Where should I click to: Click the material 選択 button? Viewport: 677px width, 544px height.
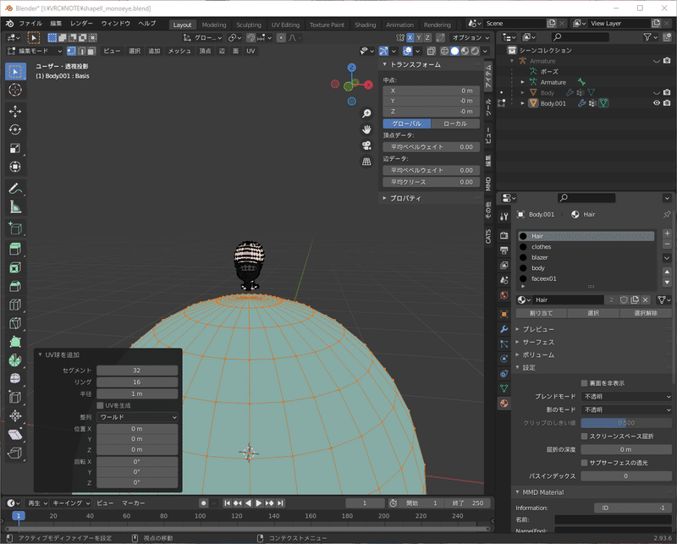pyautogui.click(x=593, y=313)
